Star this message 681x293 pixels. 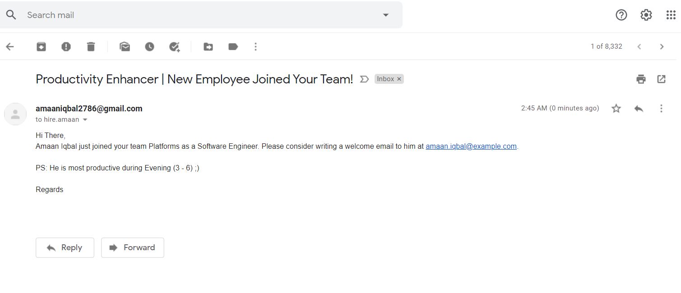click(x=616, y=108)
